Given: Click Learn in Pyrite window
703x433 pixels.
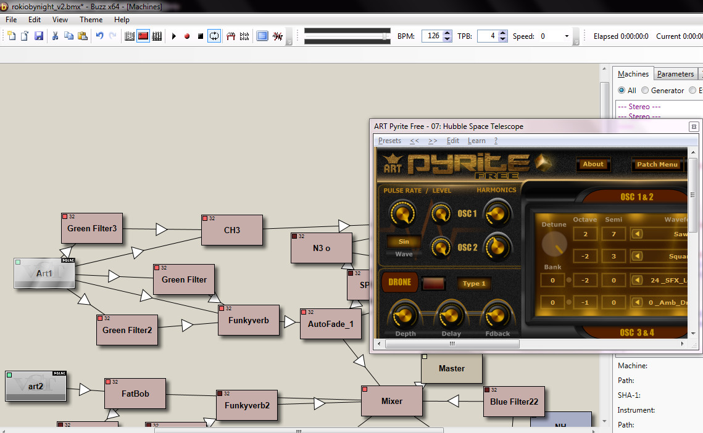Looking at the screenshot, I should click(476, 141).
